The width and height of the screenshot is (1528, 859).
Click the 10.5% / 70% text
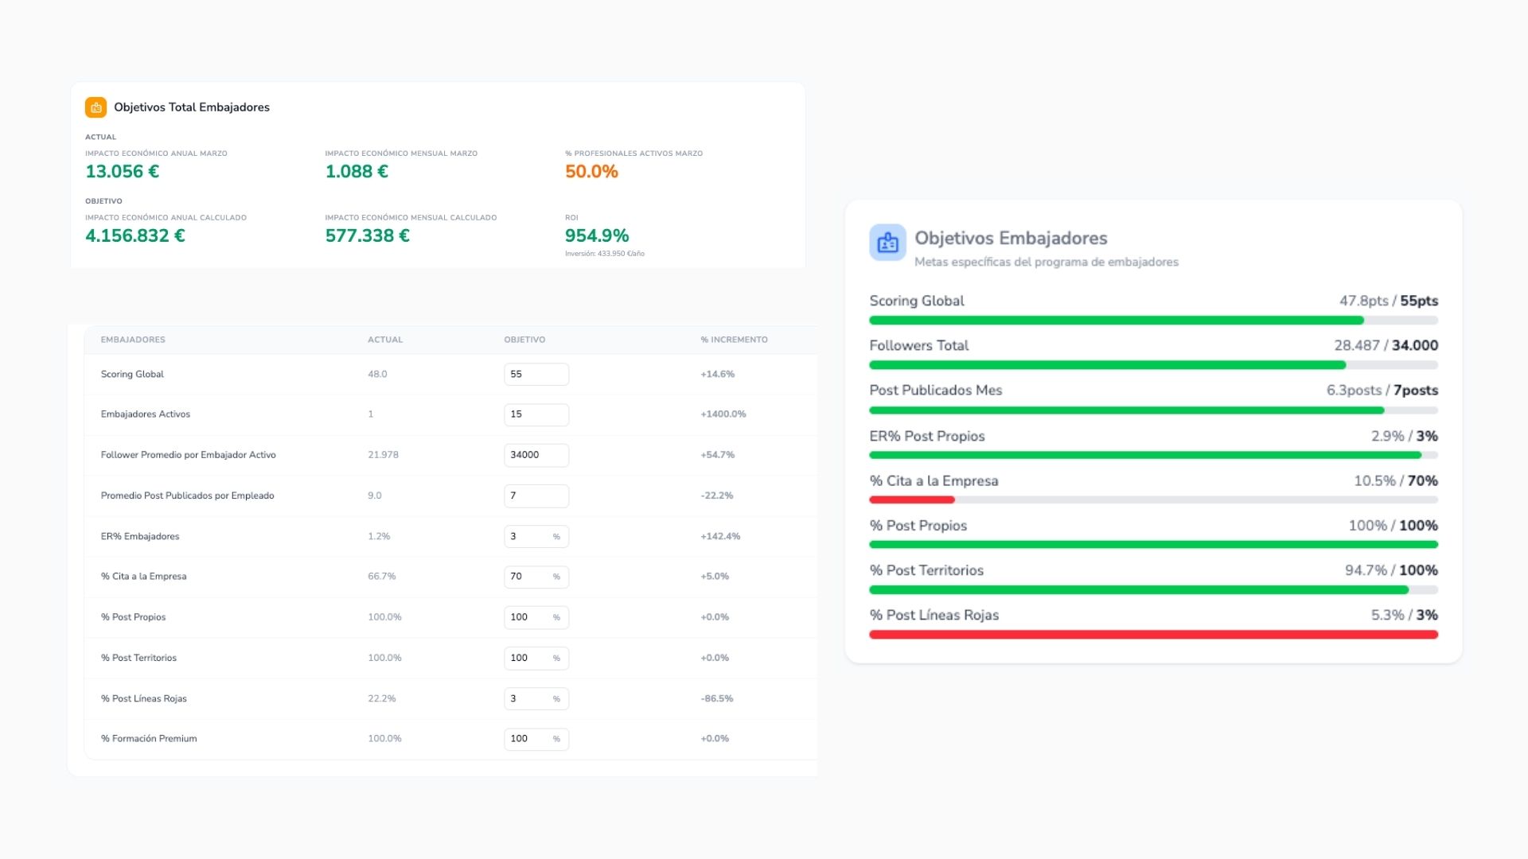[x=1396, y=480]
